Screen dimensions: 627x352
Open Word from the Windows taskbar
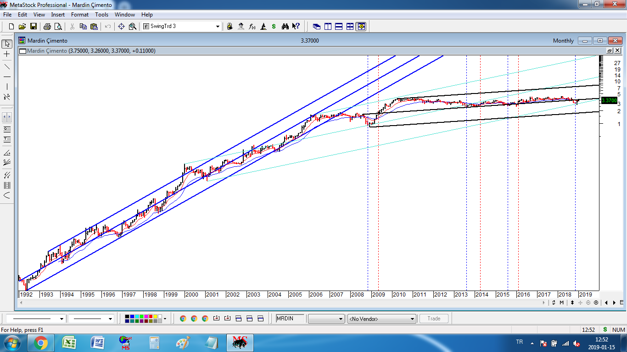pyautogui.click(x=98, y=343)
